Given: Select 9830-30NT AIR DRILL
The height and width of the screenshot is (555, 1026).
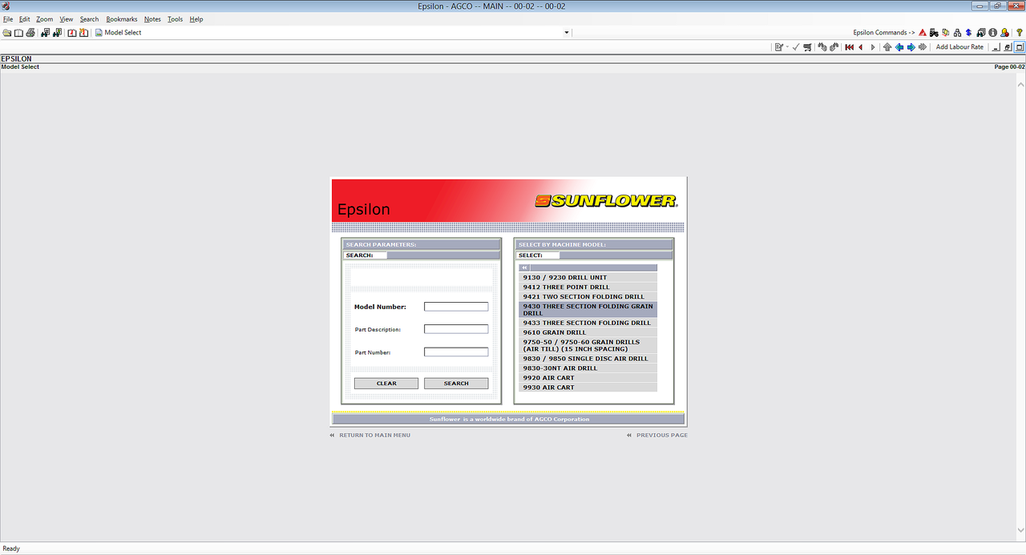Looking at the screenshot, I should click(588, 368).
